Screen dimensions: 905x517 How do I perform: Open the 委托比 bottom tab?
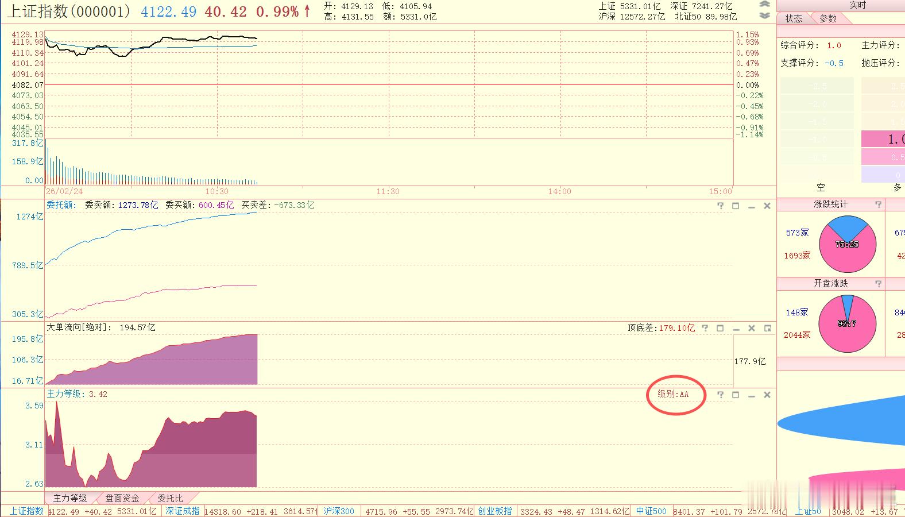tap(170, 498)
